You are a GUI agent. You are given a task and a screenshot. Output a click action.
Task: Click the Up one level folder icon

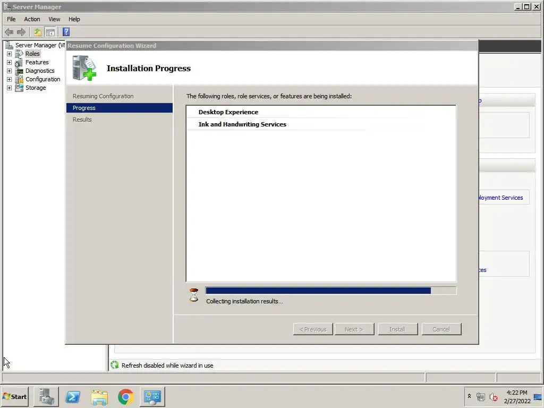[38, 32]
